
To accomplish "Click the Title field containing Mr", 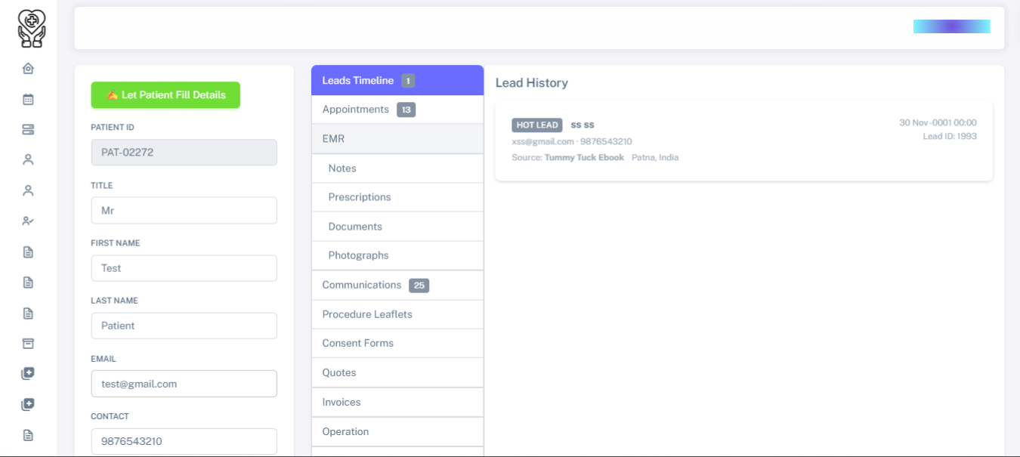I will tap(184, 210).
